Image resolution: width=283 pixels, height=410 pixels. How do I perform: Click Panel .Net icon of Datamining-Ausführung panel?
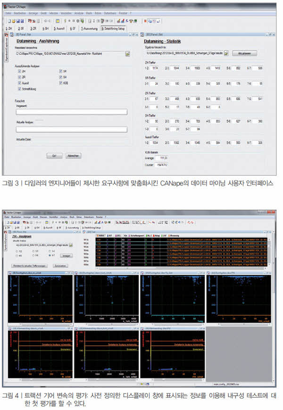coord(12,34)
